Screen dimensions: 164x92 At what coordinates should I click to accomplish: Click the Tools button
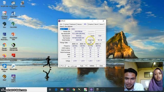[x=82, y=66]
